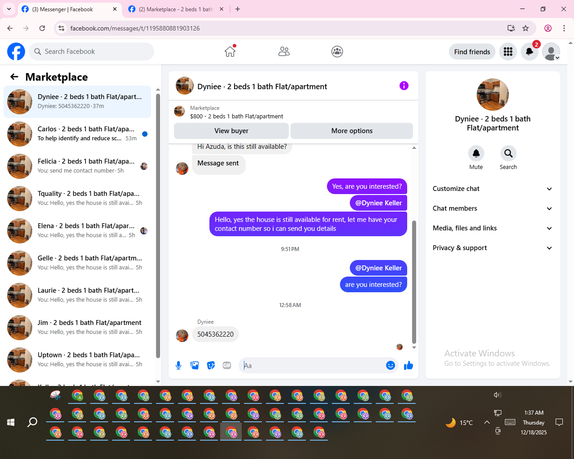Open the Felicia conversation
The image size is (574, 459).
coord(78,166)
